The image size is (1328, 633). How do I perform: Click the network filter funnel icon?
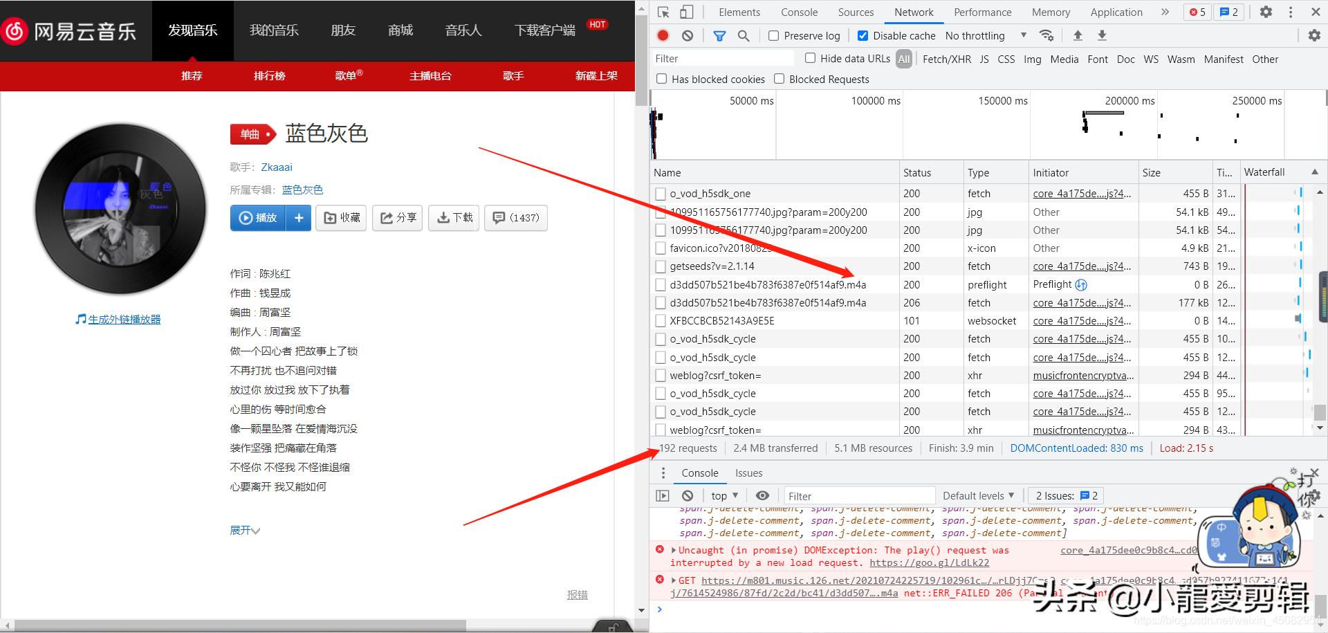click(x=720, y=35)
